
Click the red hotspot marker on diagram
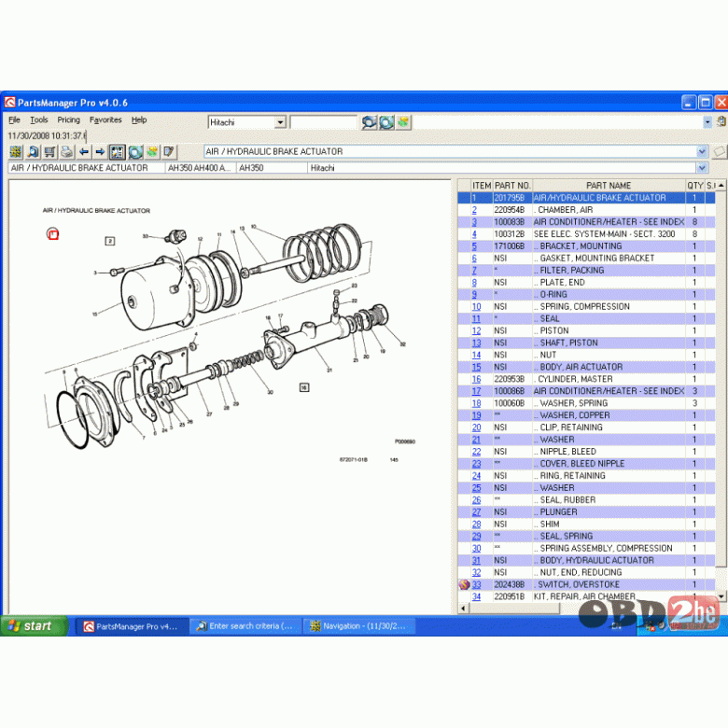coord(53,234)
